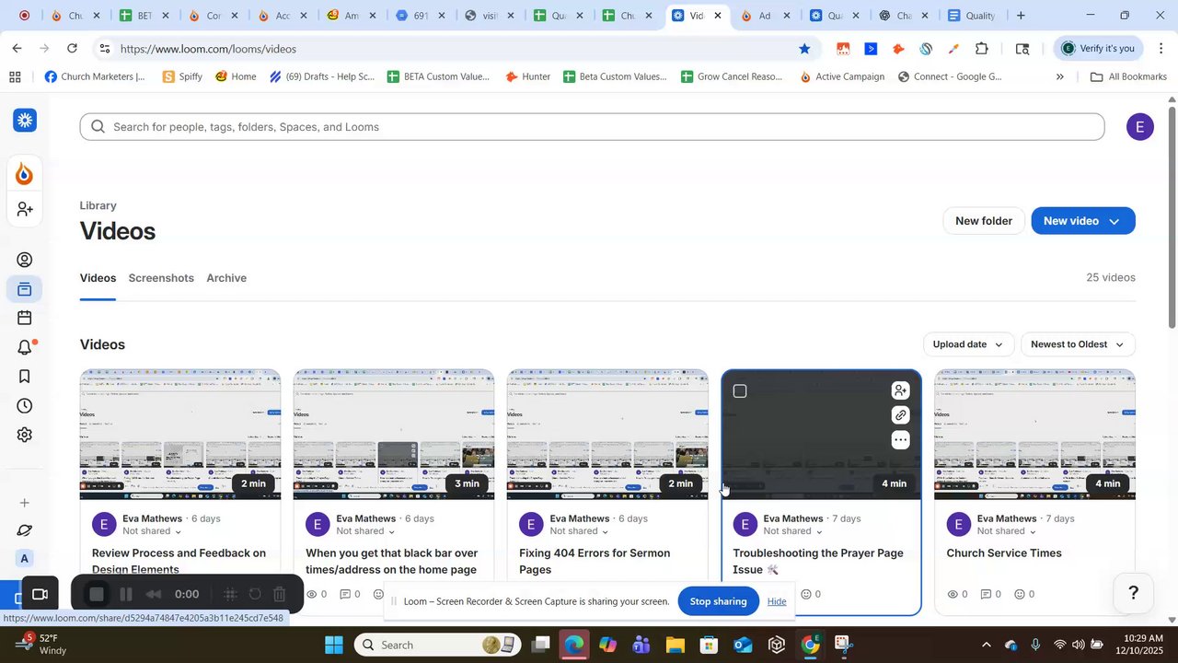Click the New folder button
Image resolution: width=1178 pixels, height=663 pixels.
984,221
